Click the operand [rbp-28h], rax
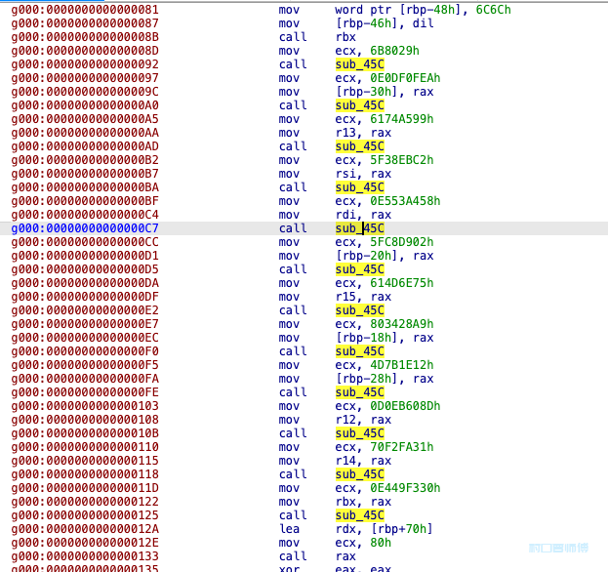Screen dimensions: 608x572 385,379
